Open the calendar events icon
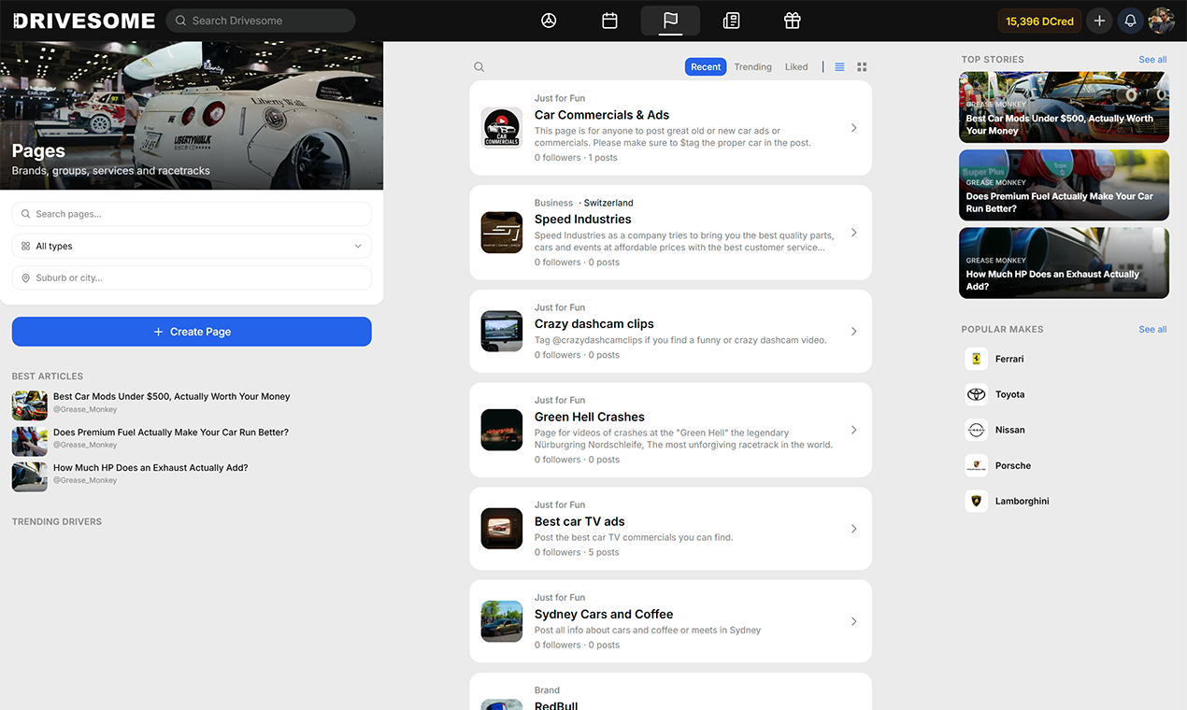This screenshot has height=710, width=1187. (x=609, y=21)
